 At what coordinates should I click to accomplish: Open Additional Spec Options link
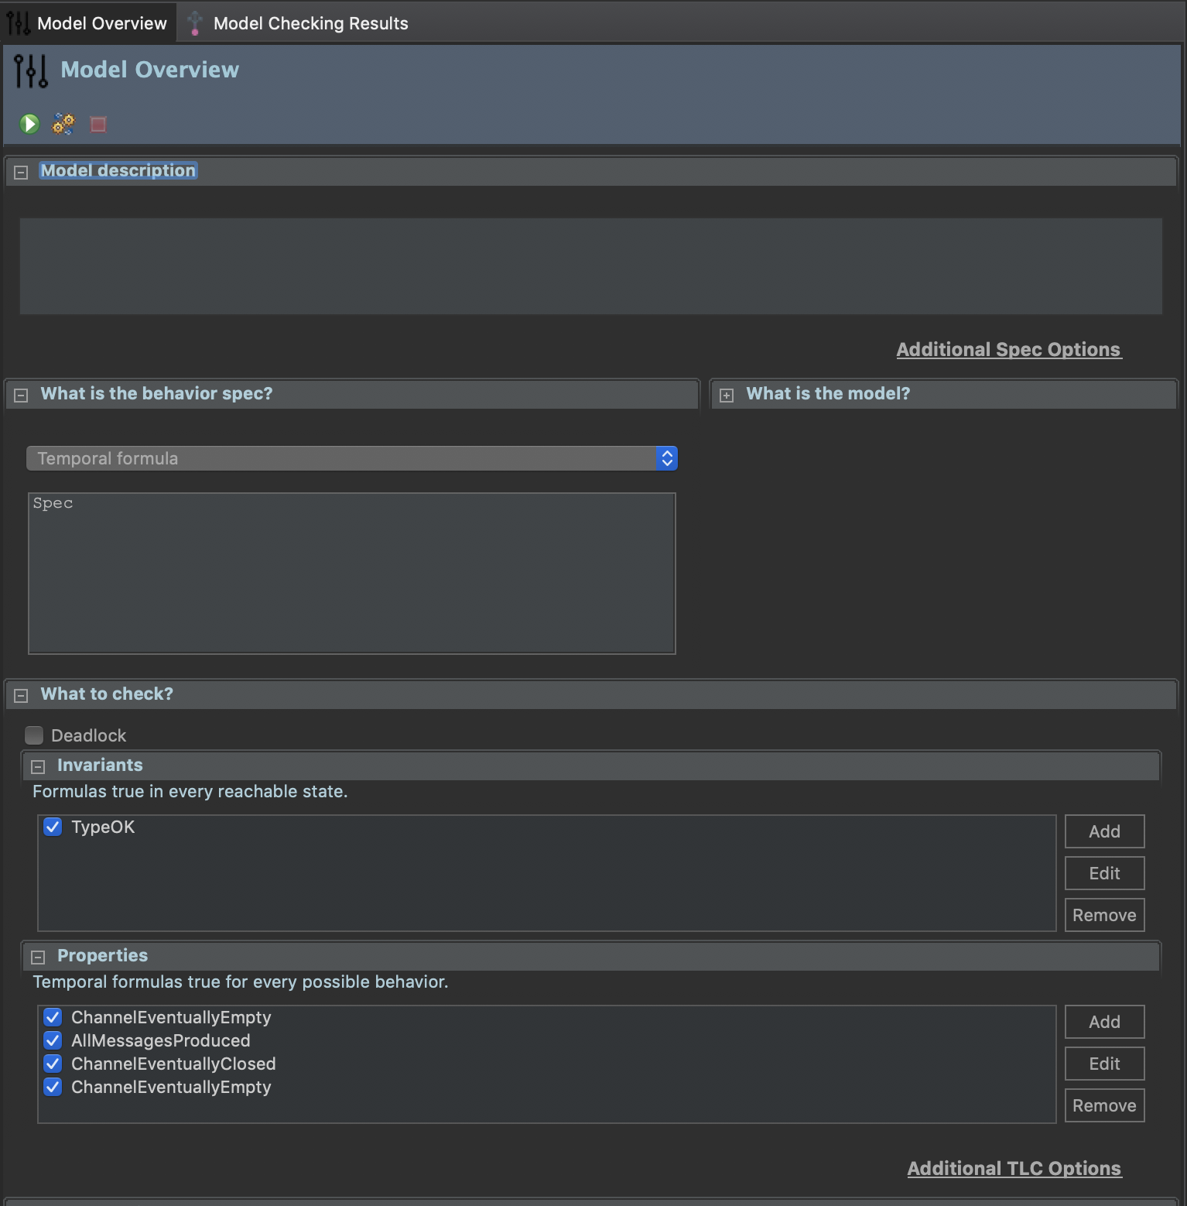[1008, 349]
